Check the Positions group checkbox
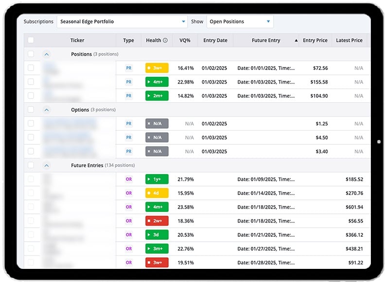This screenshot has height=282, width=385. pyautogui.click(x=31, y=54)
